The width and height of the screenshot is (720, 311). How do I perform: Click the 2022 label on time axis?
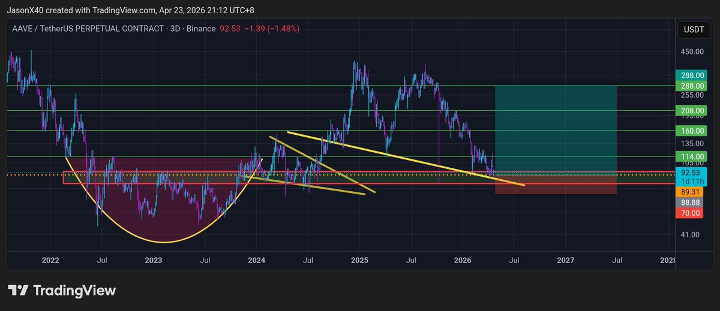(50, 261)
